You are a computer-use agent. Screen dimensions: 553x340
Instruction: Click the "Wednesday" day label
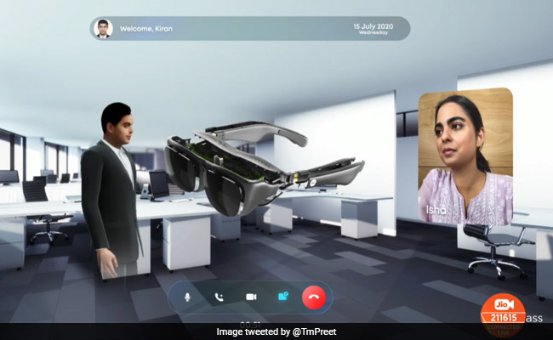(x=373, y=33)
